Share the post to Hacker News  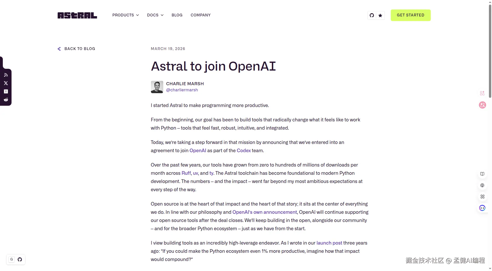tap(6, 91)
